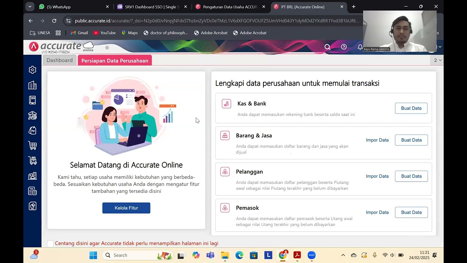The image size is (467, 263).
Task: Close the Pengaturan Data Usaha browser tab
Action: [263, 7]
